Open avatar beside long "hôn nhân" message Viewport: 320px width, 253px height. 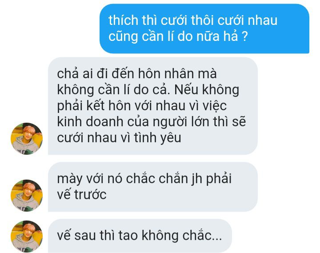(27, 139)
